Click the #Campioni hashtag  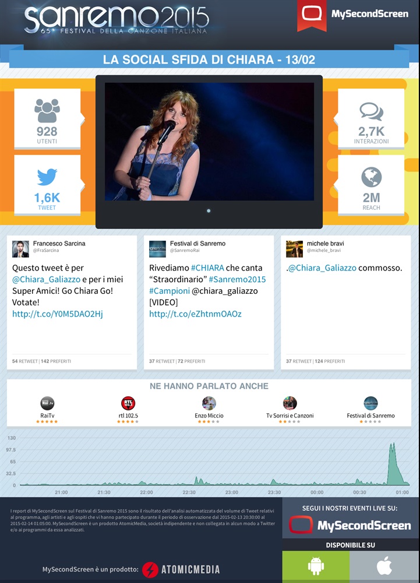click(170, 291)
